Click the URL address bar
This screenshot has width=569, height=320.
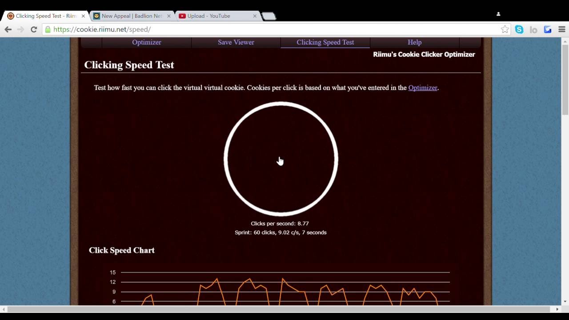[x=276, y=29]
